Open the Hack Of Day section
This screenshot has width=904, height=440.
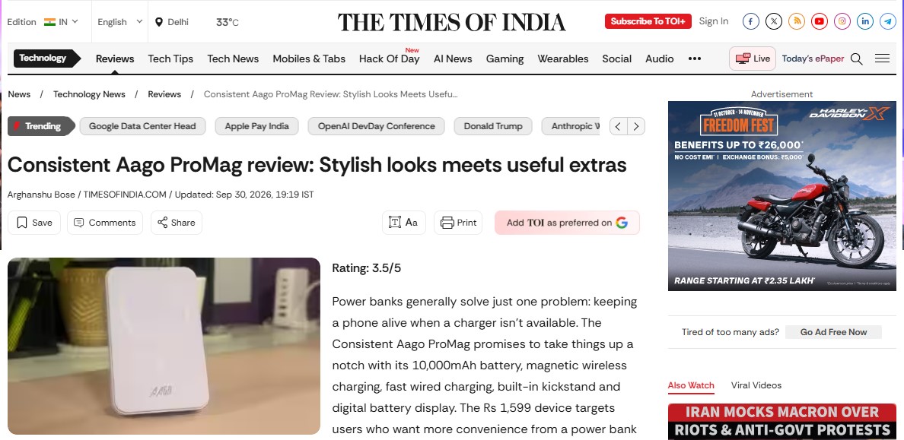point(389,59)
